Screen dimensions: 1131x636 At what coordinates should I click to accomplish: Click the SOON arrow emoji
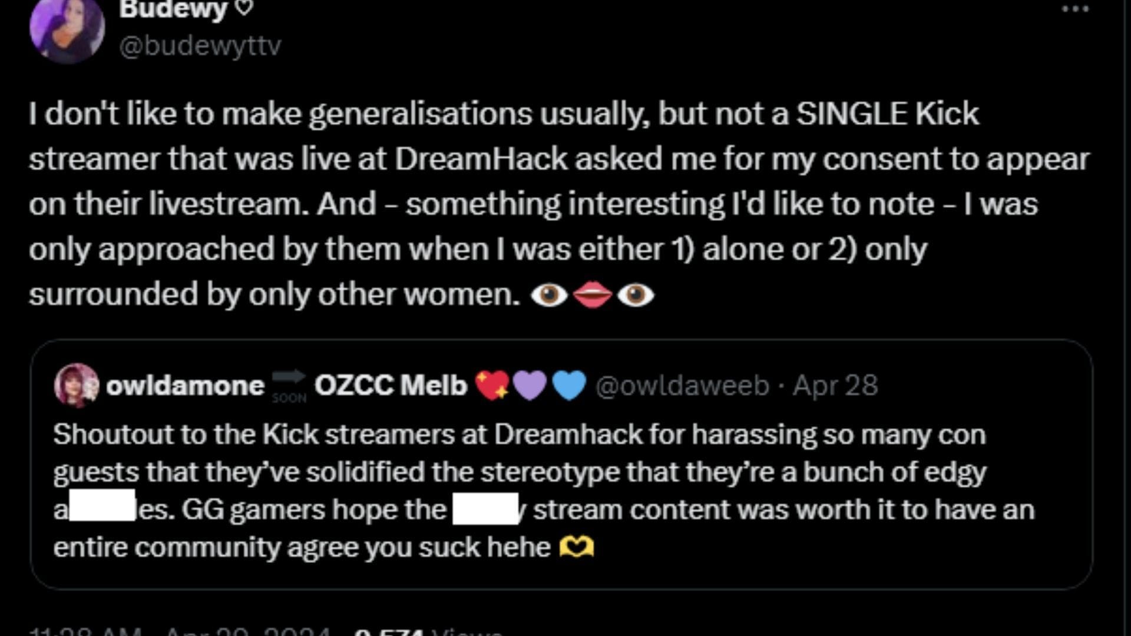click(x=289, y=385)
